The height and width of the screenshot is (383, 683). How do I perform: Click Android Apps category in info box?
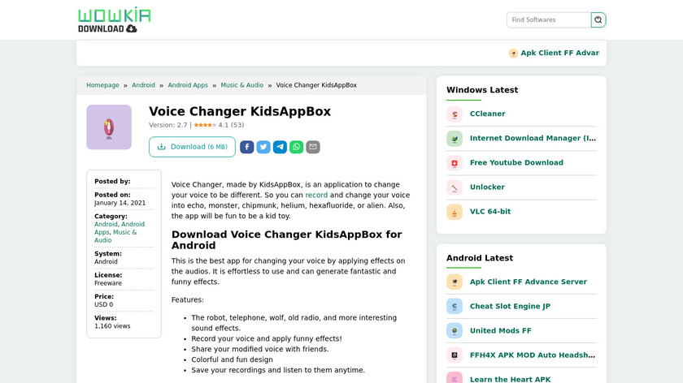[133, 224]
